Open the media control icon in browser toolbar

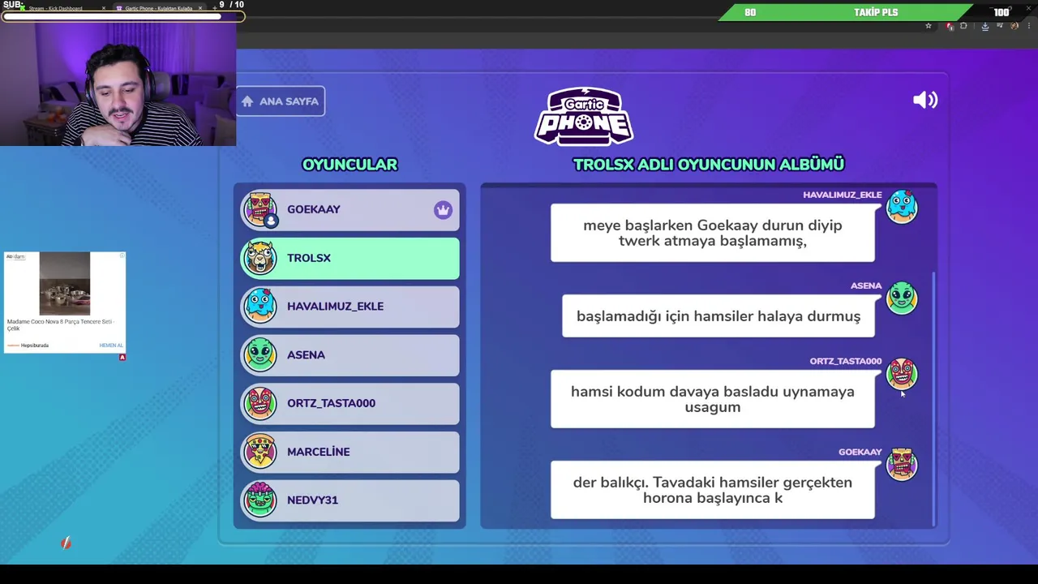1000,26
